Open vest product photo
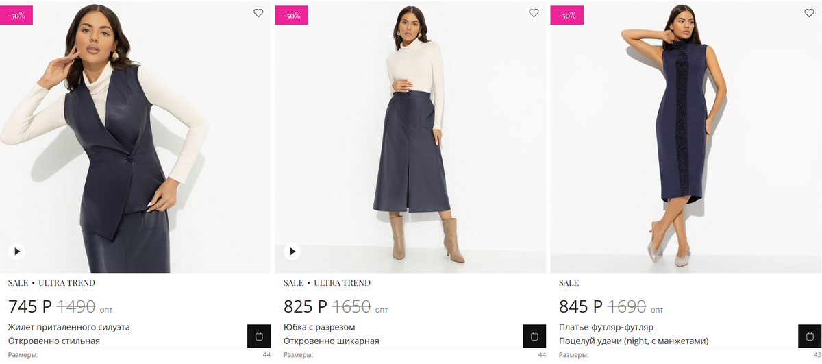 pyautogui.click(x=135, y=137)
